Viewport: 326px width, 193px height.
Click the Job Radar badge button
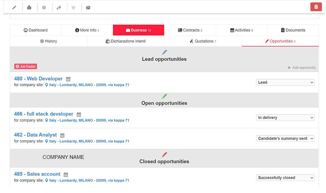(x=26, y=66)
